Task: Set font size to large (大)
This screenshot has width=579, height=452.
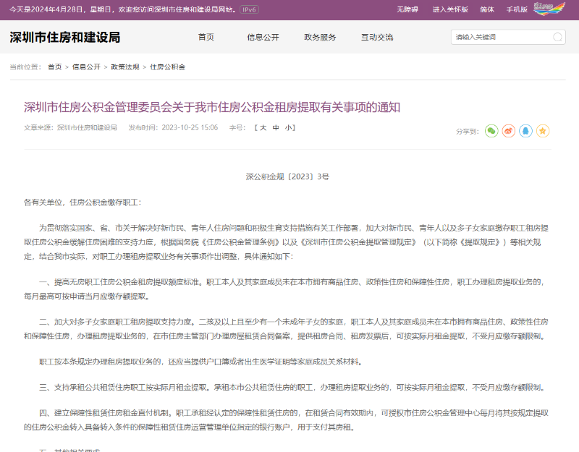Action: (x=263, y=127)
